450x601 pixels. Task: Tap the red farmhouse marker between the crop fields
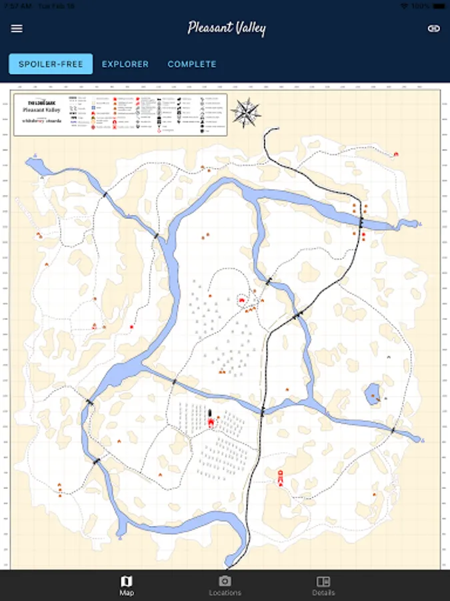click(211, 423)
